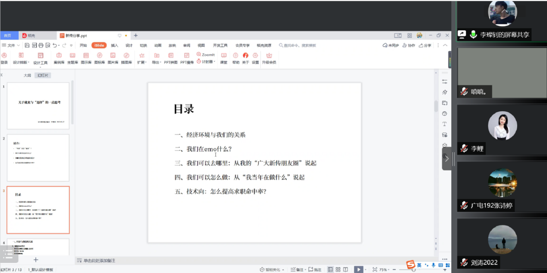Click the PPT拼图 tool icon
The height and width of the screenshot is (273, 547).
[171, 58]
